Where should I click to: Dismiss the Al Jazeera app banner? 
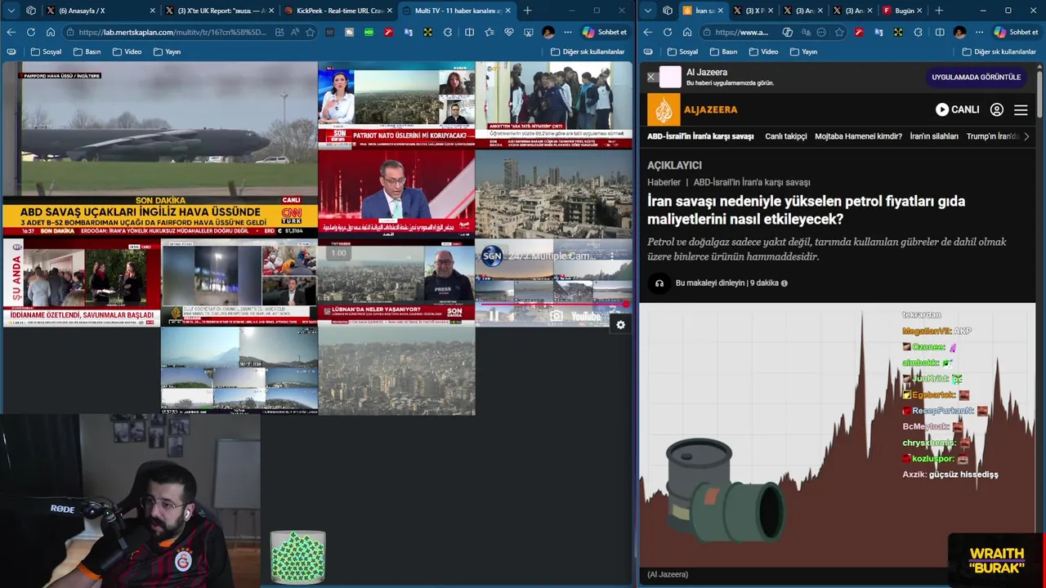(651, 78)
